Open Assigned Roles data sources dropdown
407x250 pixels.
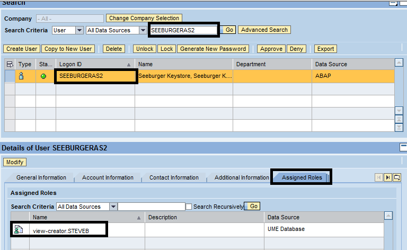tap(113, 207)
